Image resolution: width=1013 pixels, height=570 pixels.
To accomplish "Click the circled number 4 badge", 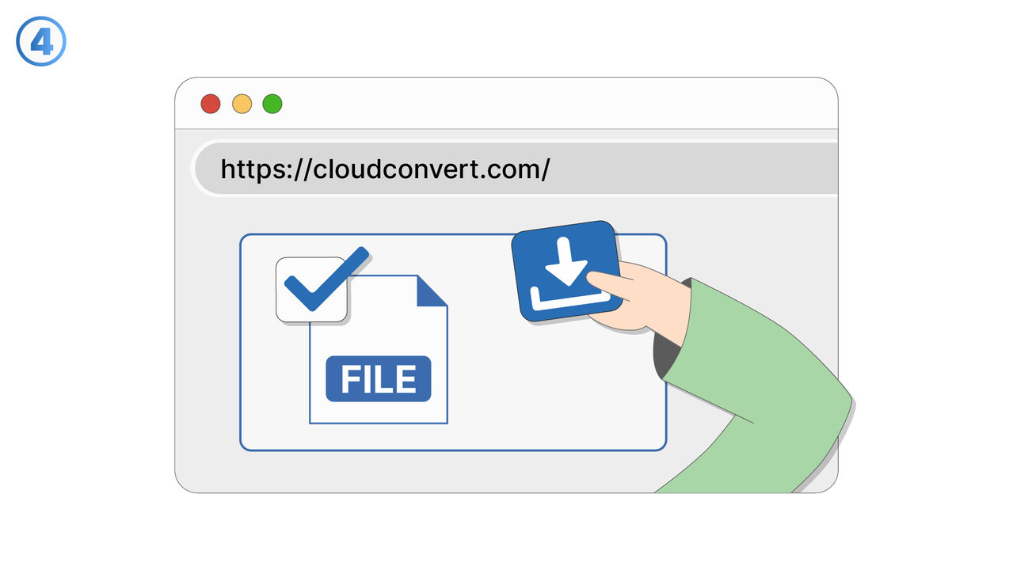I will tap(41, 40).
